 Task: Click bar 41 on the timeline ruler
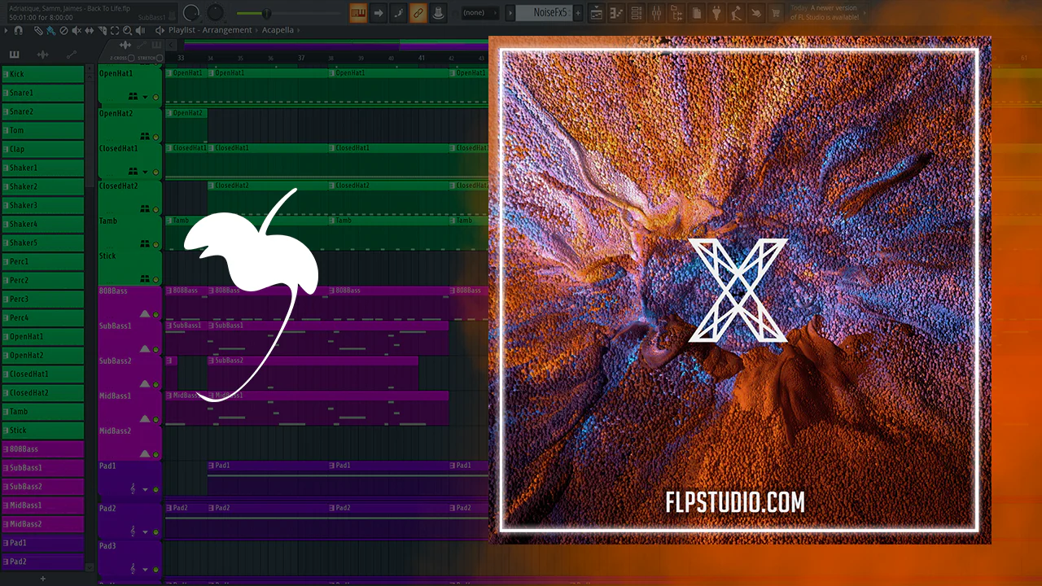tap(422, 58)
